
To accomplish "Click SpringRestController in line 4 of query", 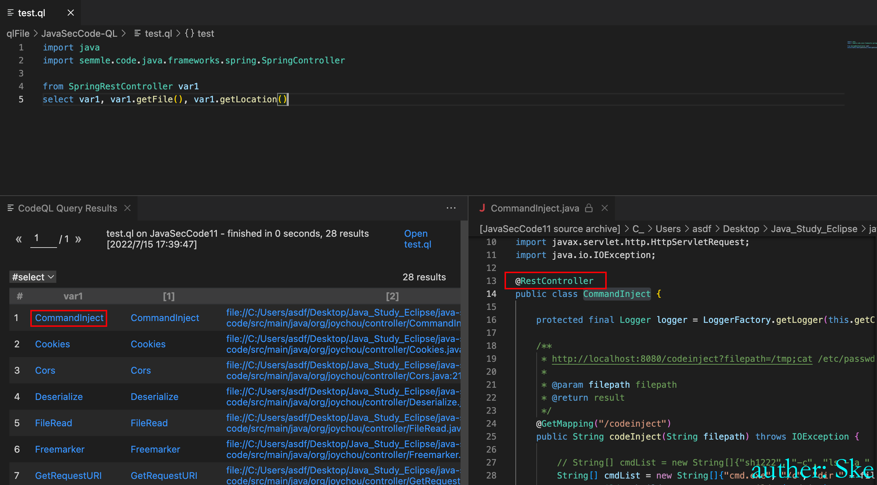I will [121, 86].
